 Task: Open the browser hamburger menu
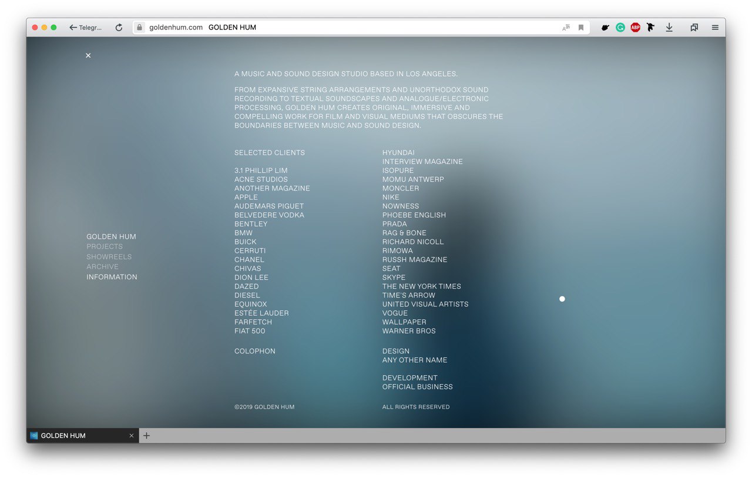715,28
